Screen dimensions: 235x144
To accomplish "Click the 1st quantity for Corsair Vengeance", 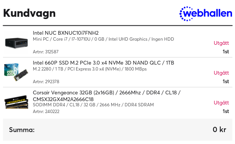I will [226, 111].
